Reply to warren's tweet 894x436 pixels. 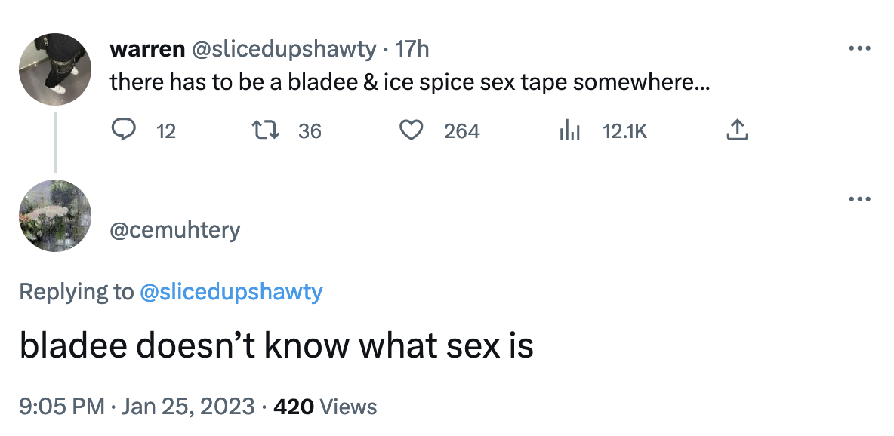tap(124, 130)
